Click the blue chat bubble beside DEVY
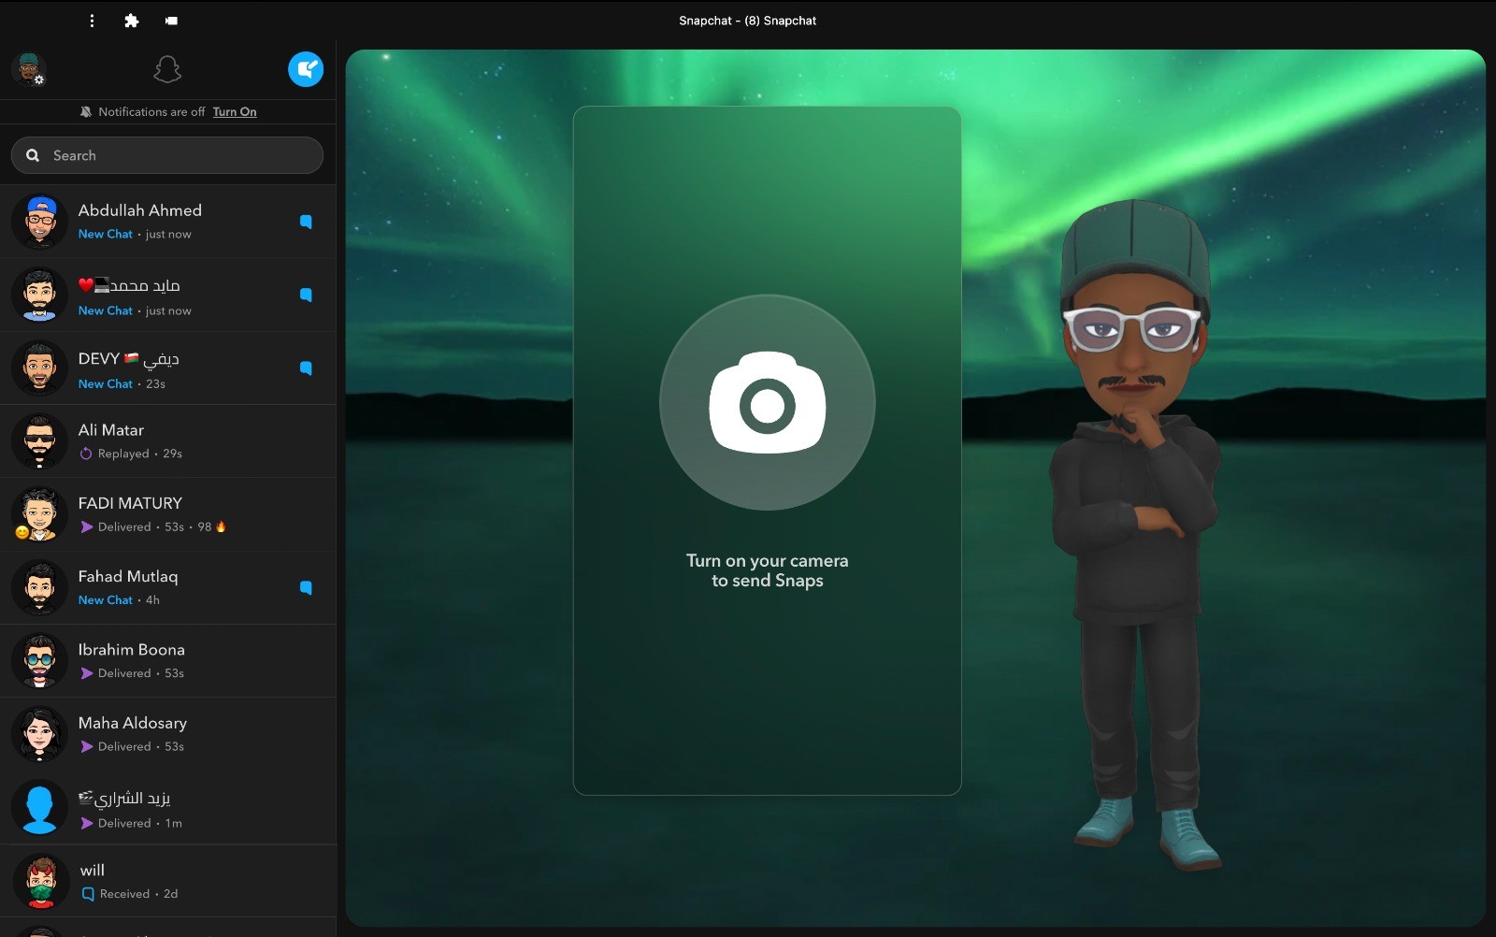The width and height of the screenshot is (1496, 937). 306,368
